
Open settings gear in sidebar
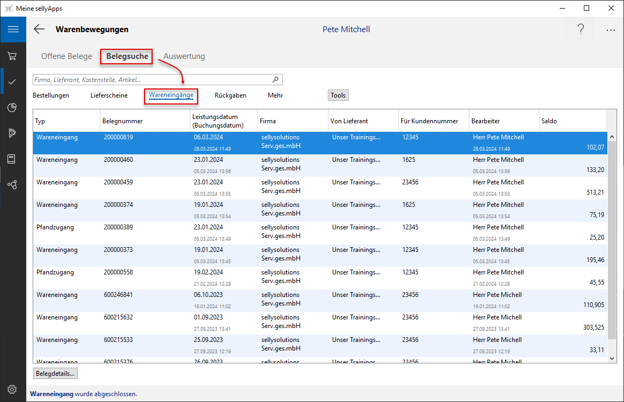pyautogui.click(x=12, y=389)
